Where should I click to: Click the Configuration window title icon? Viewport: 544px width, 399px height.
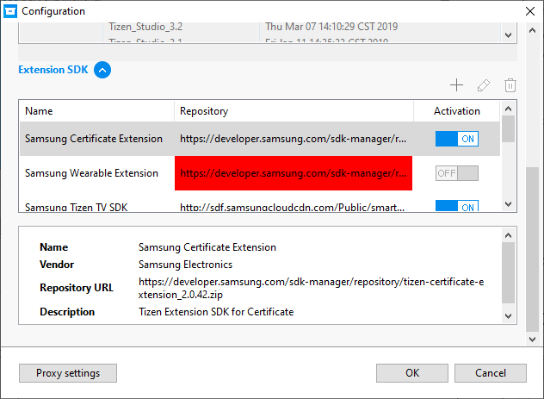coord(11,11)
